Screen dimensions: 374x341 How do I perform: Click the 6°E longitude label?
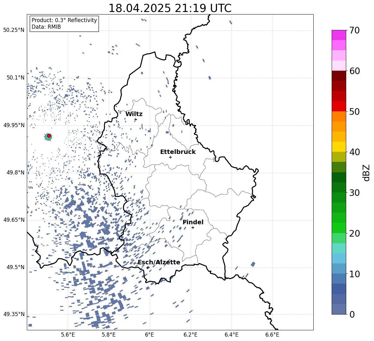click(x=149, y=335)
